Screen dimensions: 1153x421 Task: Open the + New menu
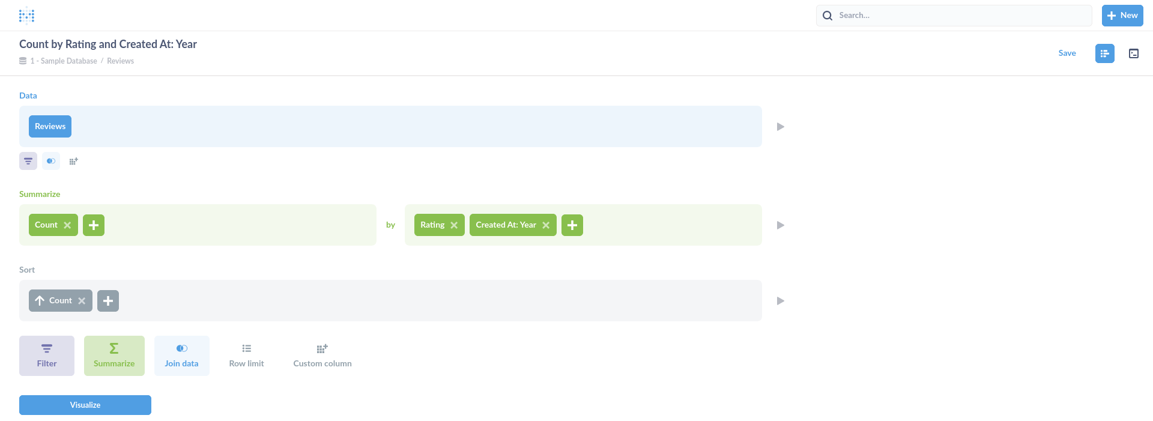(1122, 15)
